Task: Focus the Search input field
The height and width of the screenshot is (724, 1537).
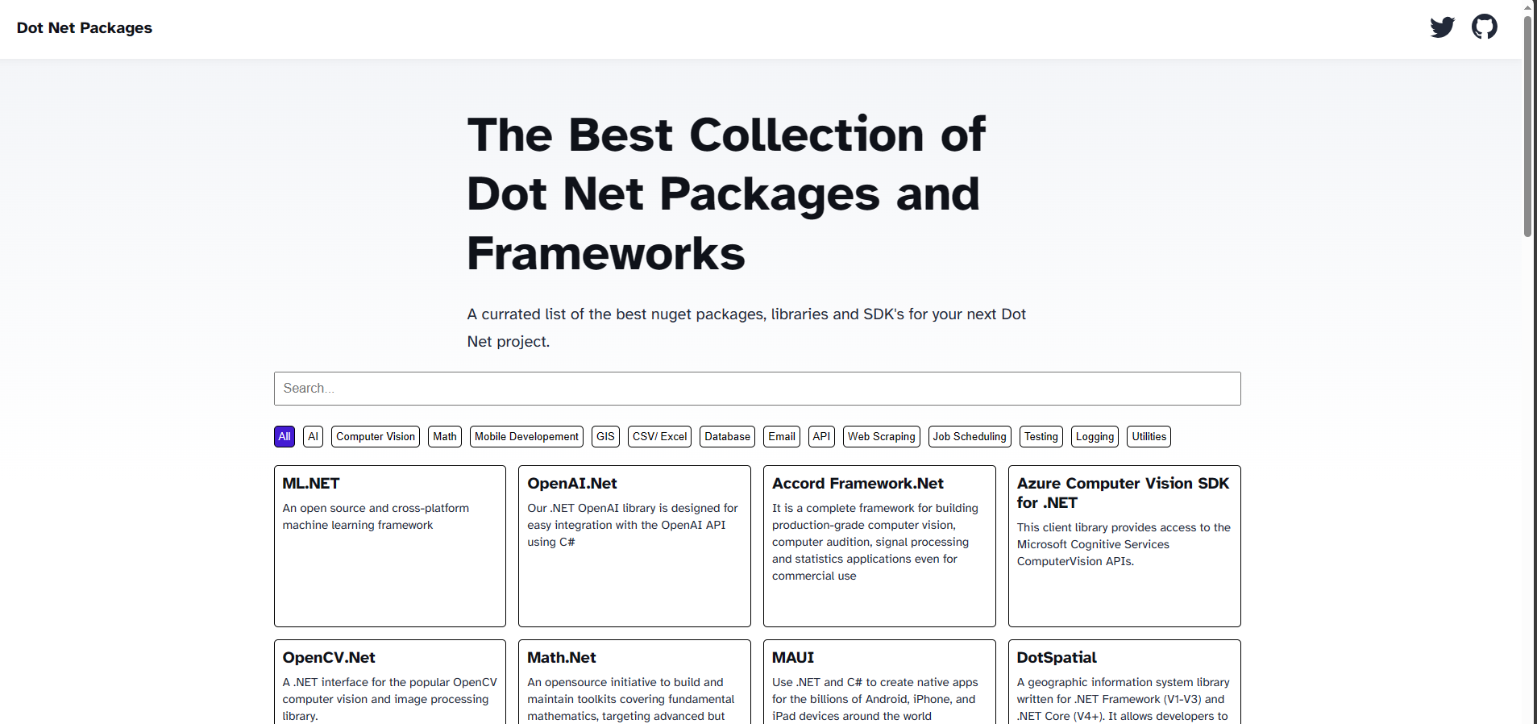Action: 757,389
